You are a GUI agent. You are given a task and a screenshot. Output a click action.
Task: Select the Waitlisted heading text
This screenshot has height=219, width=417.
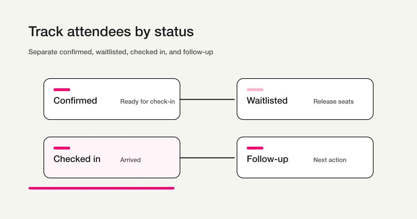tap(267, 101)
